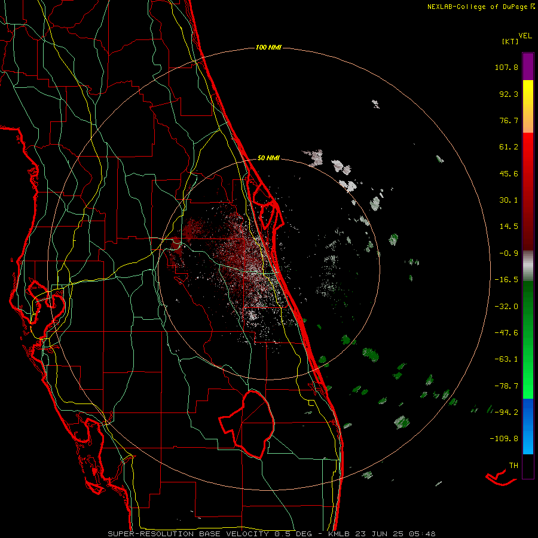
Task: Click the [KT] units label
Action: 510,41
